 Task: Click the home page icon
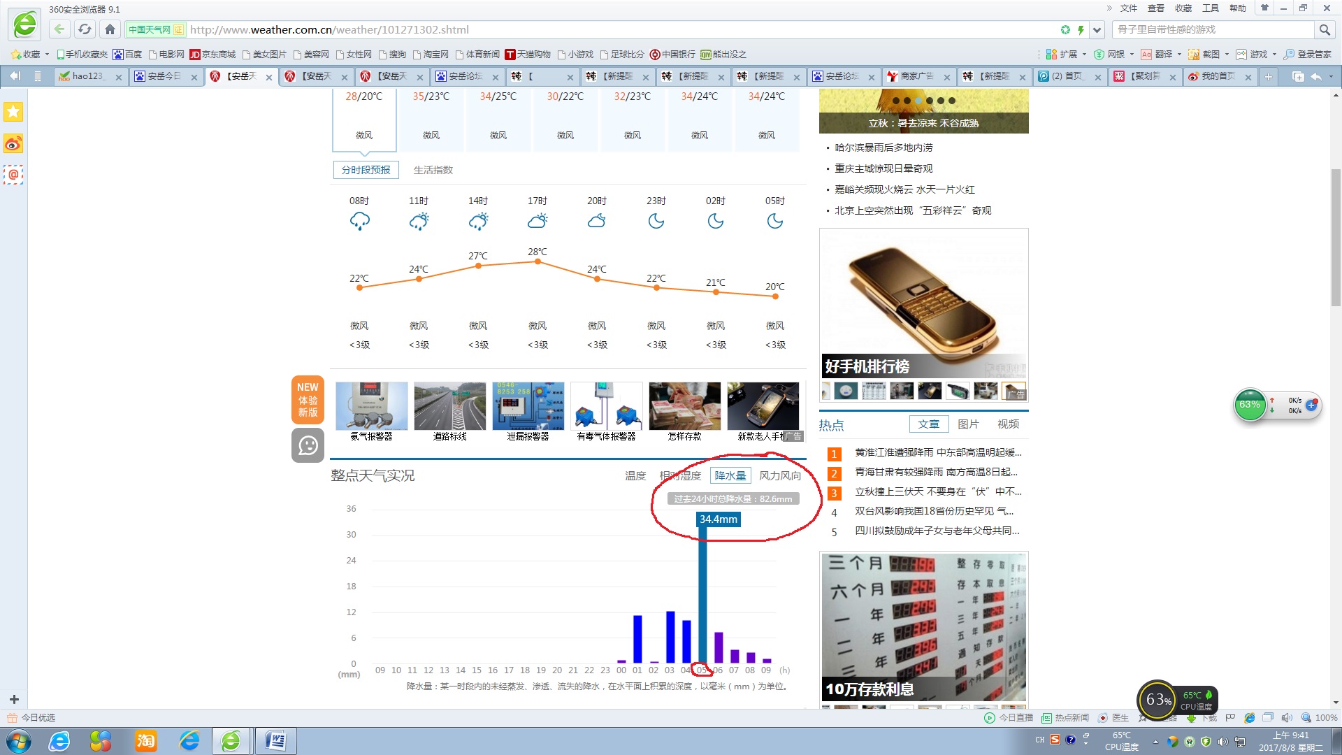pos(110,29)
